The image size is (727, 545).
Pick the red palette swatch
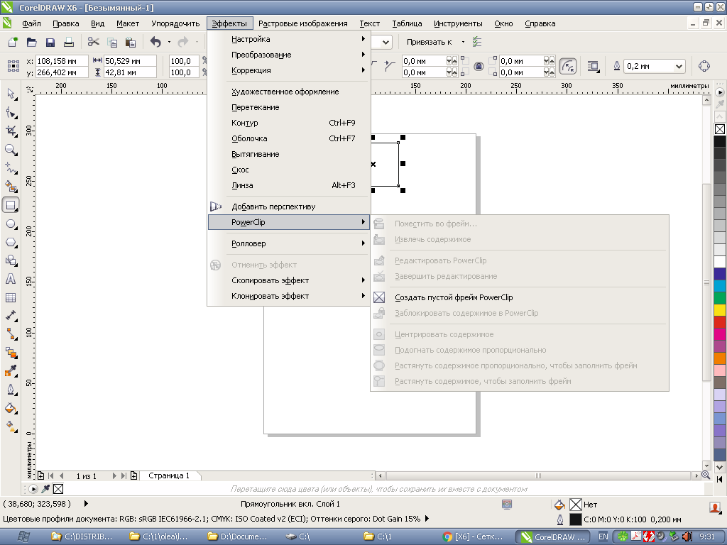point(720,322)
